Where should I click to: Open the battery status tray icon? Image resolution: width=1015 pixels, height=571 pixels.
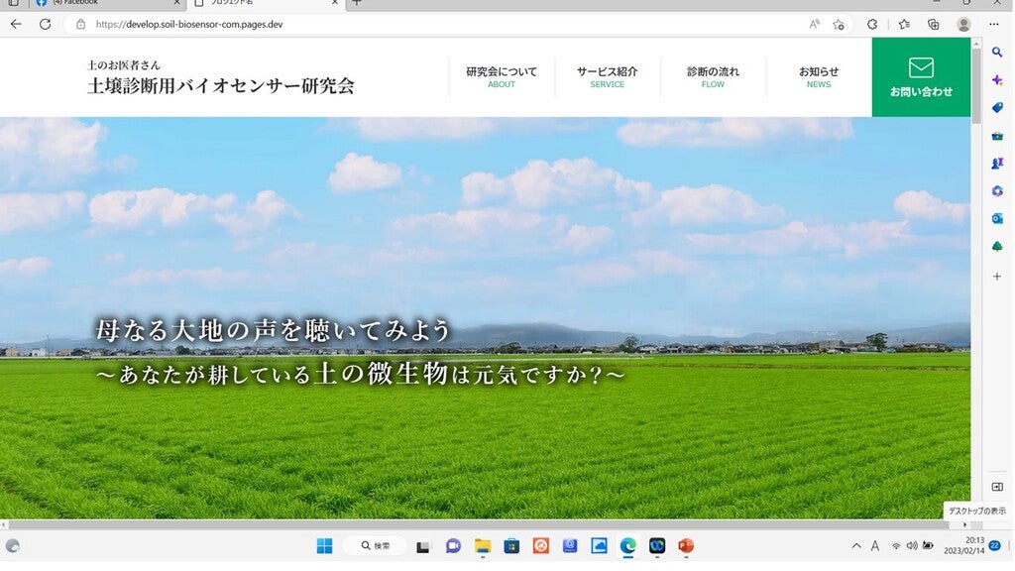click(928, 546)
